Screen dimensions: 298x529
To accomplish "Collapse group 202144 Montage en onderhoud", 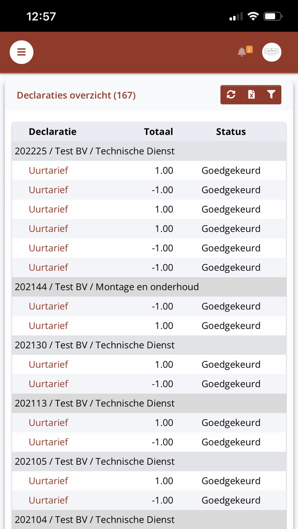I will click(x=106, y=287).
